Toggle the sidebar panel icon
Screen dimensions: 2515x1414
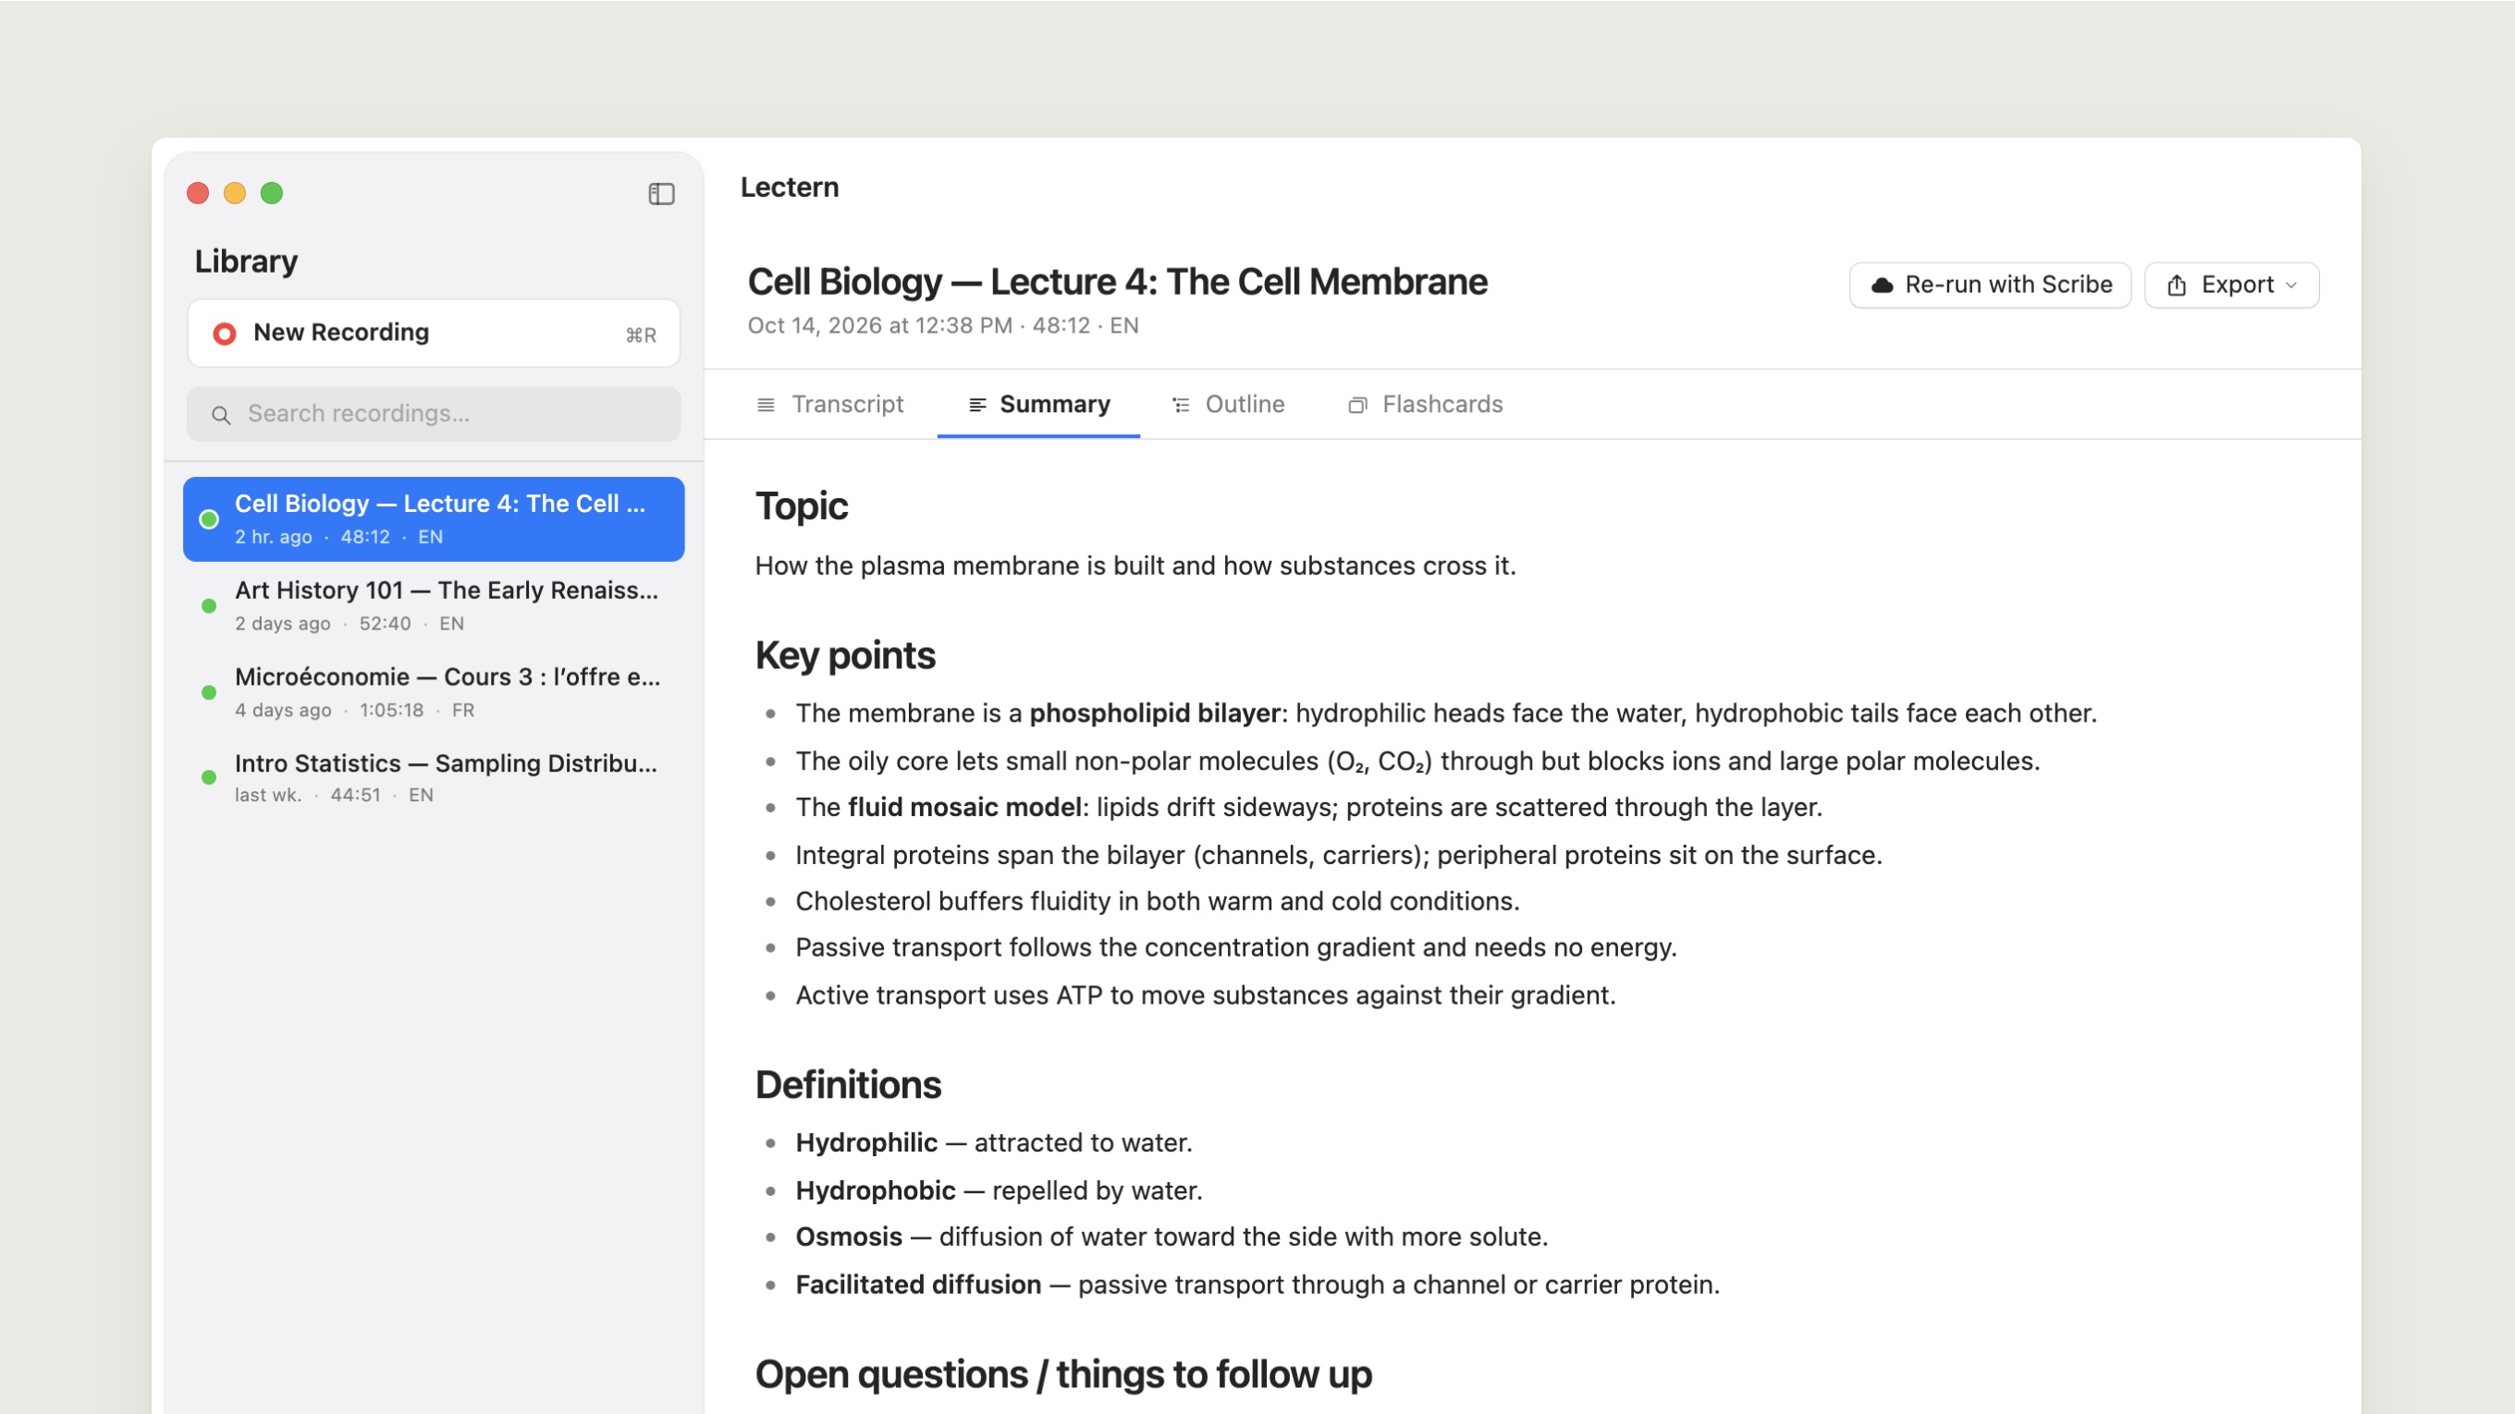(661, 194)
